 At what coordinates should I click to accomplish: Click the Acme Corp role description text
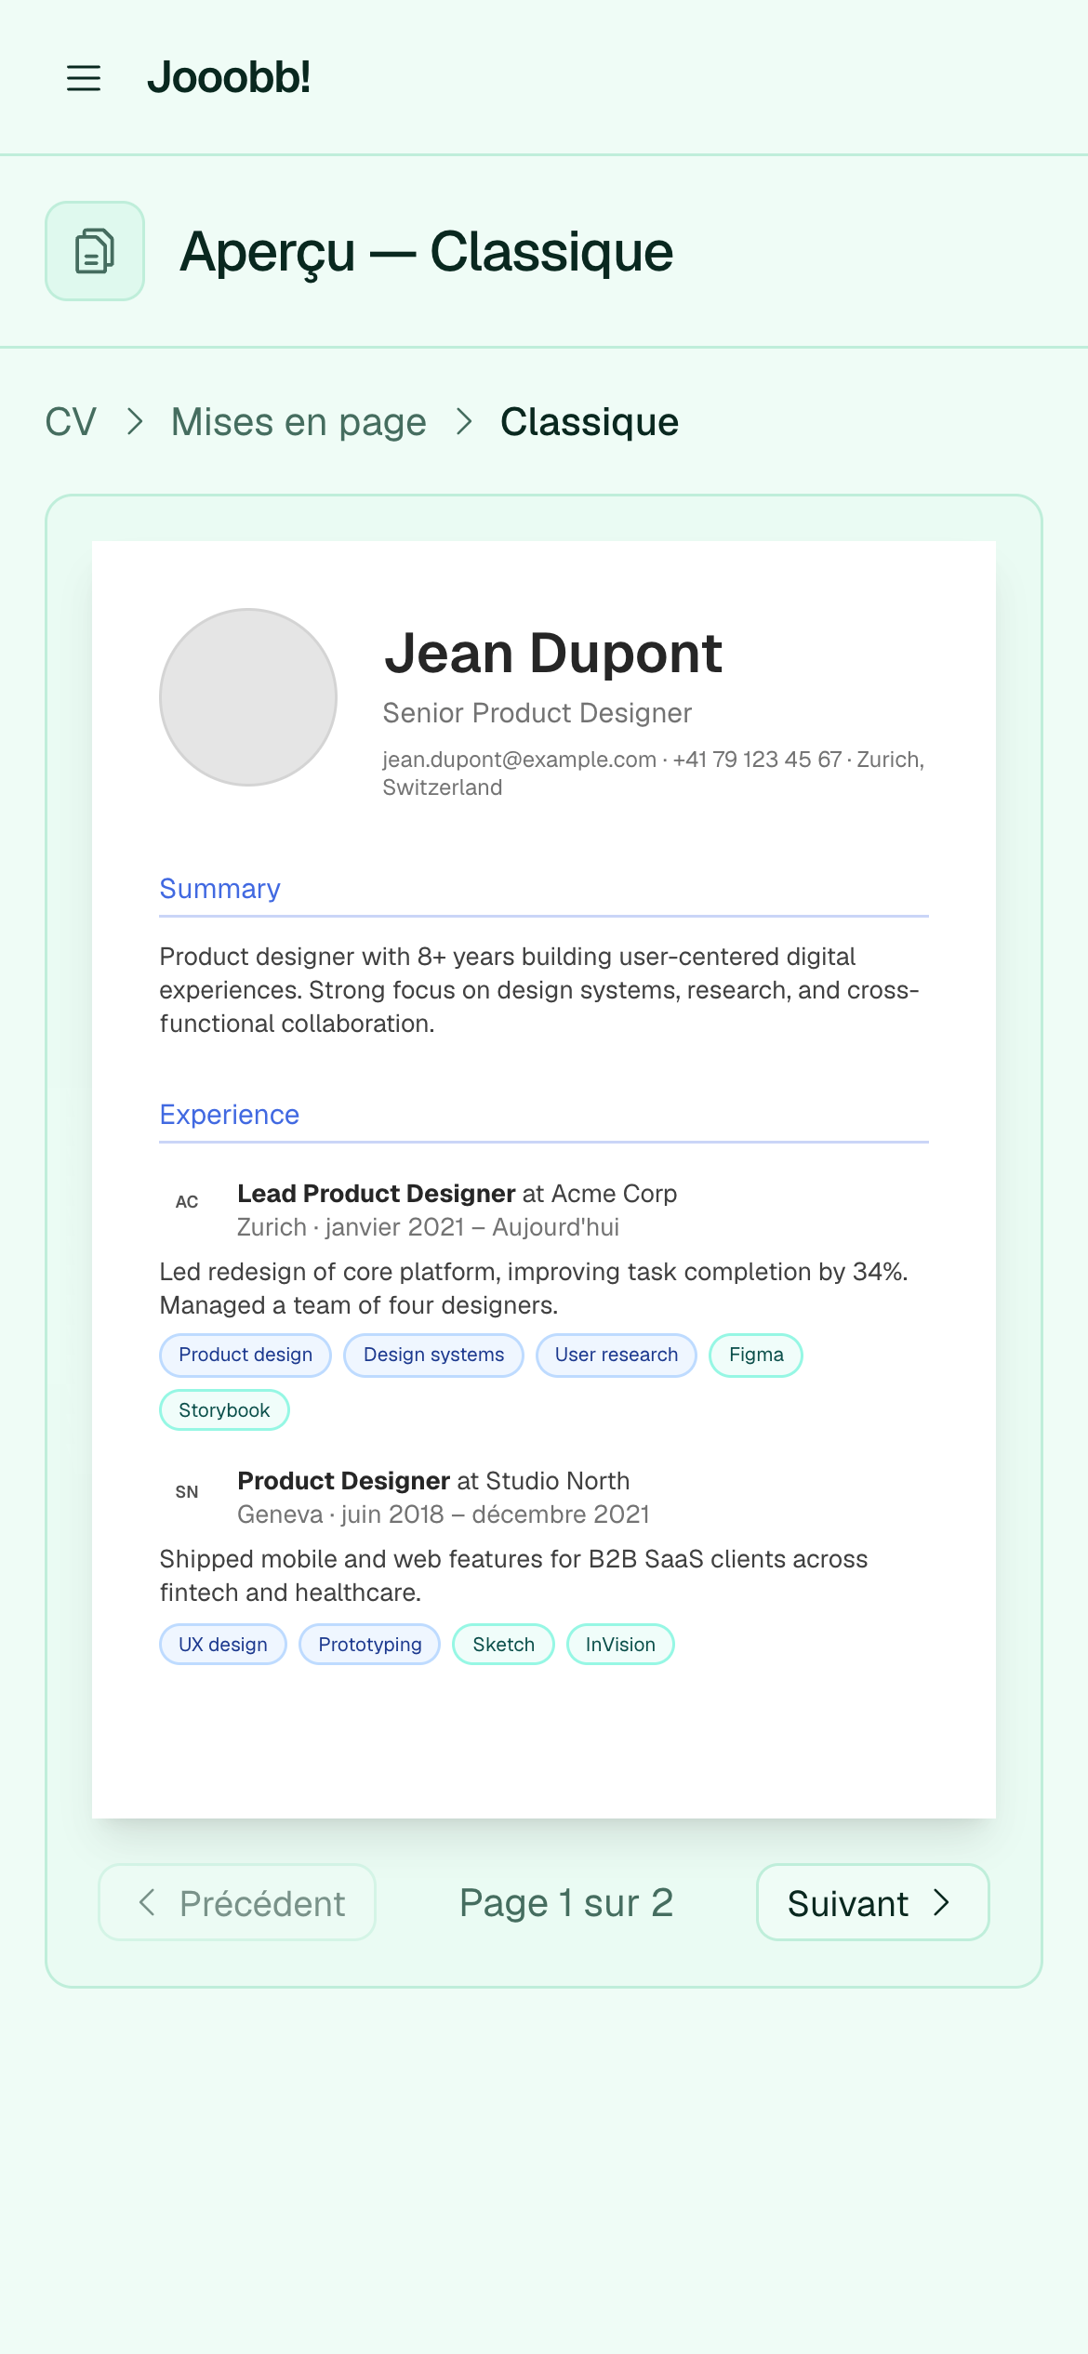534,1289
